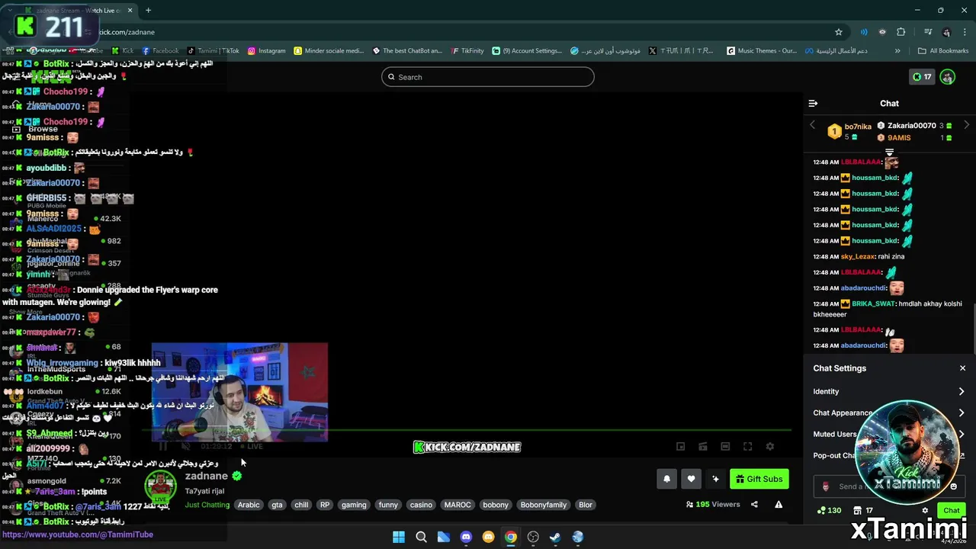976x549 pixels.
Task: Click the 130 channel points icon
Action: pyautogui.click(x=829, y=510)
